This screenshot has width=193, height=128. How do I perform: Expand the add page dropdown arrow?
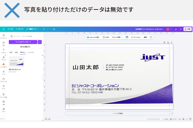click(171, 113)
